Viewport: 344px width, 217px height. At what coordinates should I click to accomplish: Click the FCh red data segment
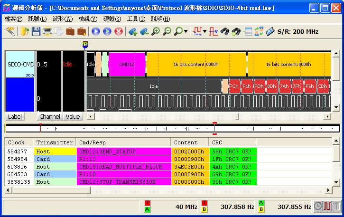[234, 86]
